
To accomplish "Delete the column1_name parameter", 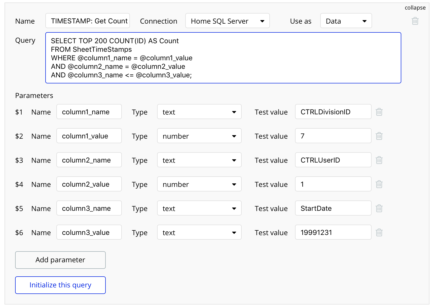I will point(379,112).
